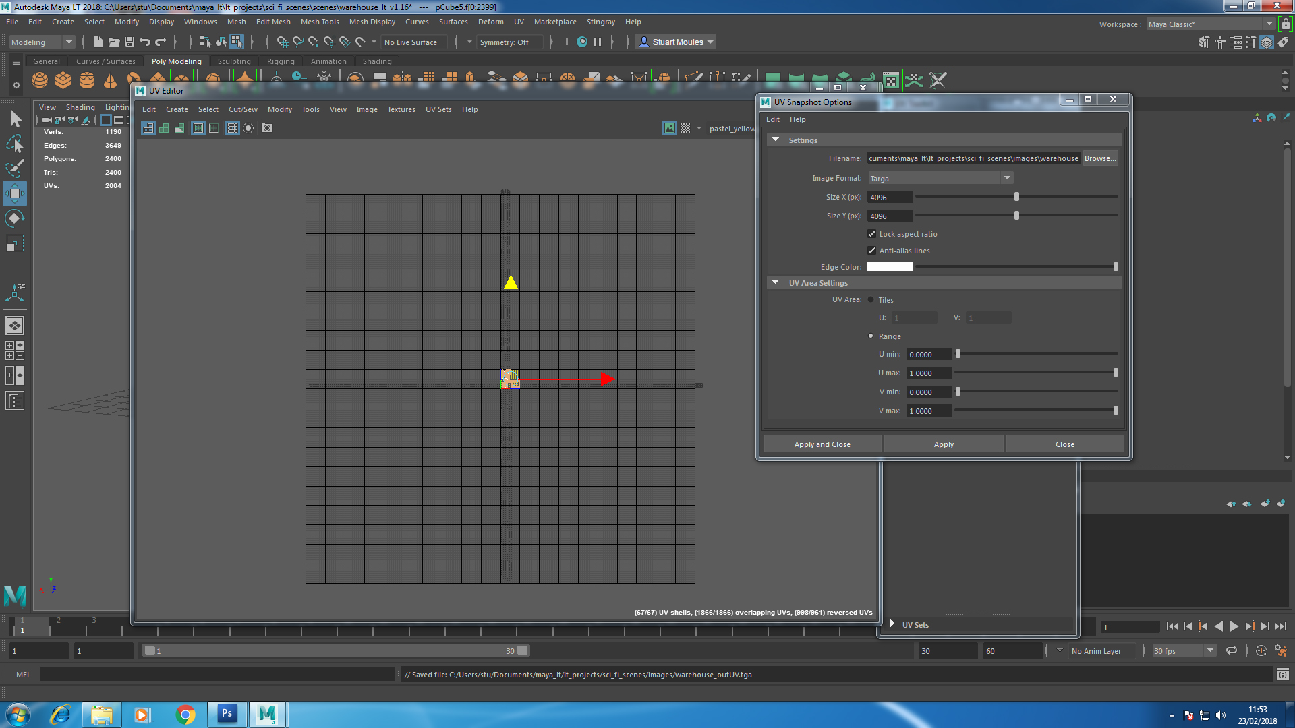The image size is (1295, 728).
Task: Open Photoshop from the taskbar
Action: coord(227,714)
